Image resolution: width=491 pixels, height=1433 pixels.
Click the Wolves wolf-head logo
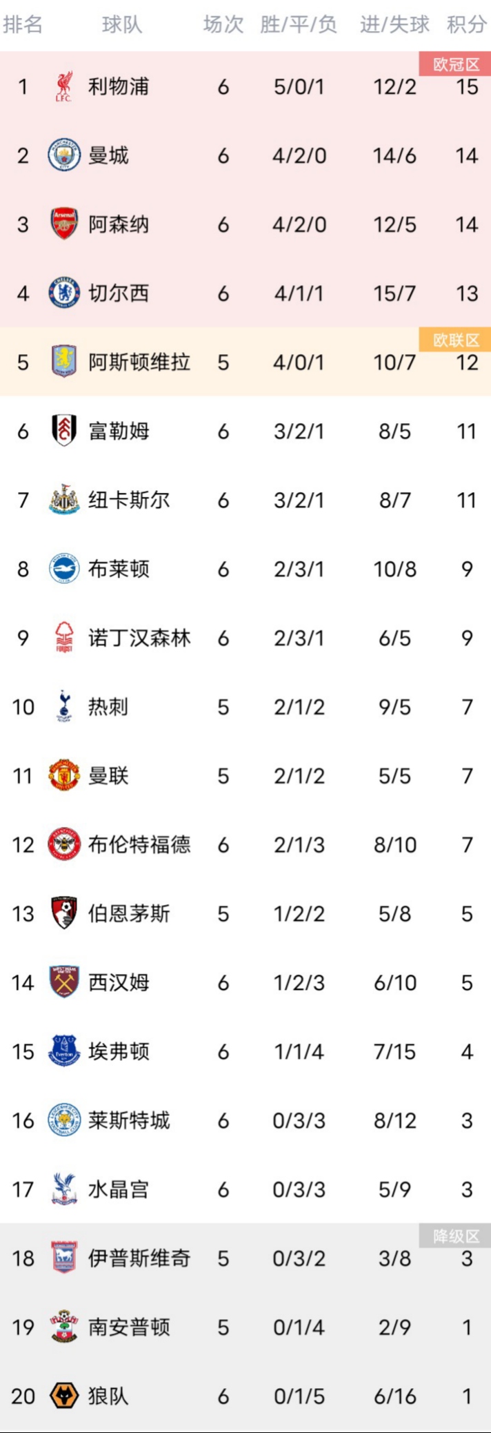(63, 1396)
